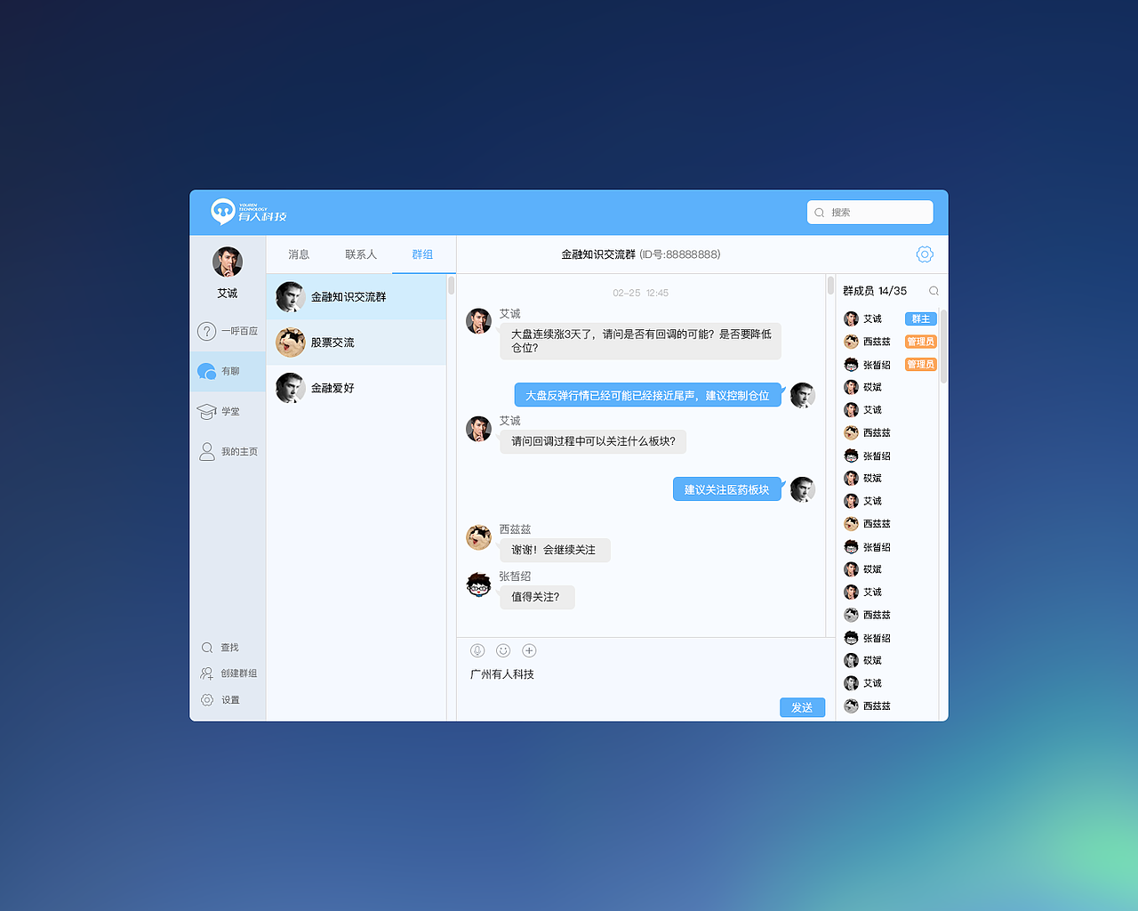Open the voice message microphone icon
This screenshot has width=1138, height=911.
pyautogui.click(x=477, y=650)
